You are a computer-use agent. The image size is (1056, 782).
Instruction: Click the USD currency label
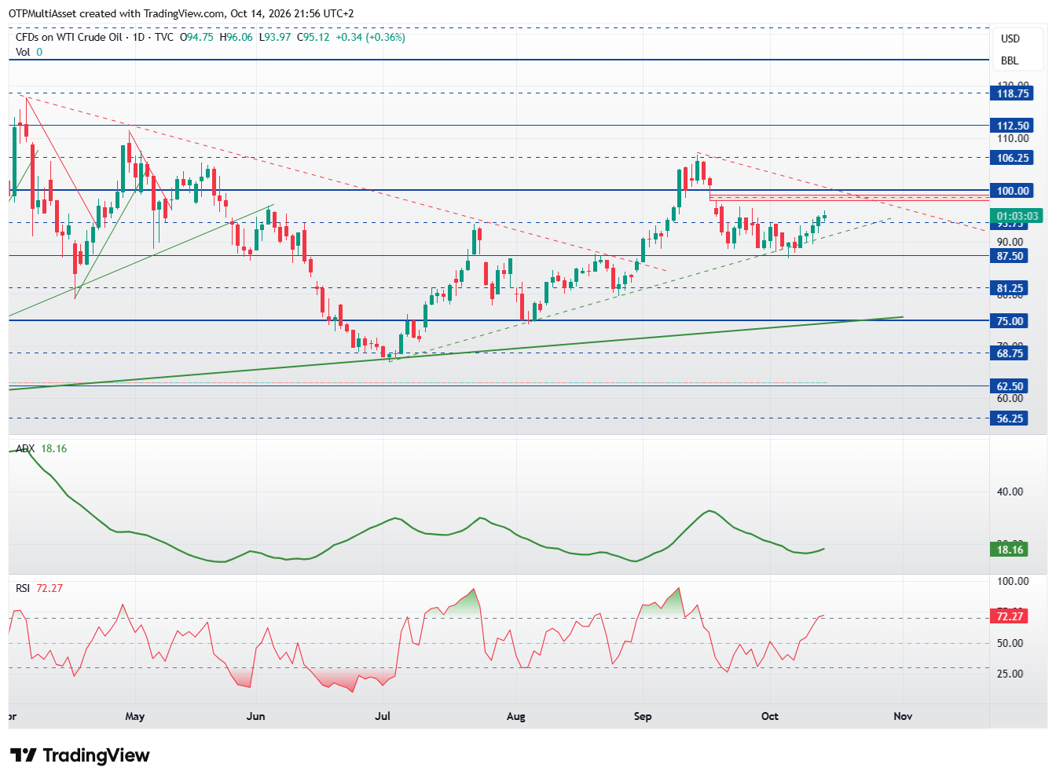click(1010, 38)
